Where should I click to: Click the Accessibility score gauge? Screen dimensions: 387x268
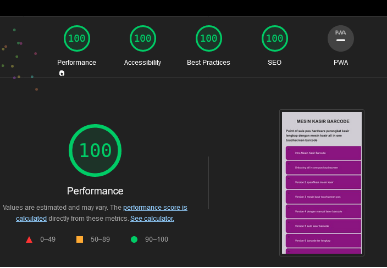click(143, 38)
